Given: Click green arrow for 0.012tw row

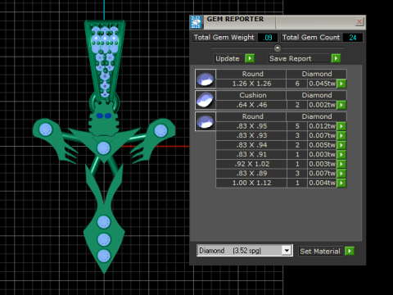Looking at the screenshot, I should [x=341, y=126].
